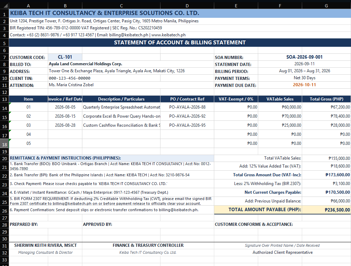Click VATable sales ₱70,000.00
Image resolution: width=351 pixels, height=266 pixels.
(x=280, y=116)
